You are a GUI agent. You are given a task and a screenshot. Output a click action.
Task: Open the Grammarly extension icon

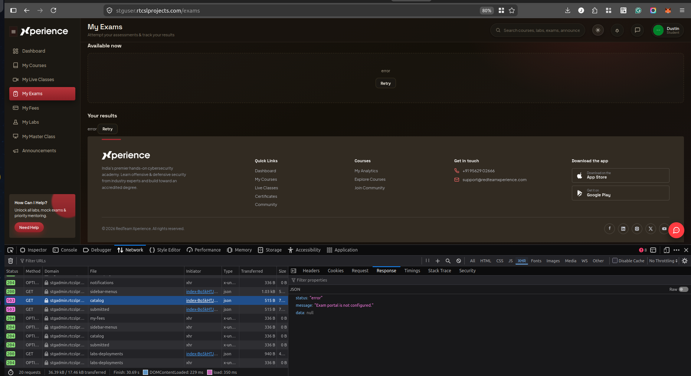point(638,10)
